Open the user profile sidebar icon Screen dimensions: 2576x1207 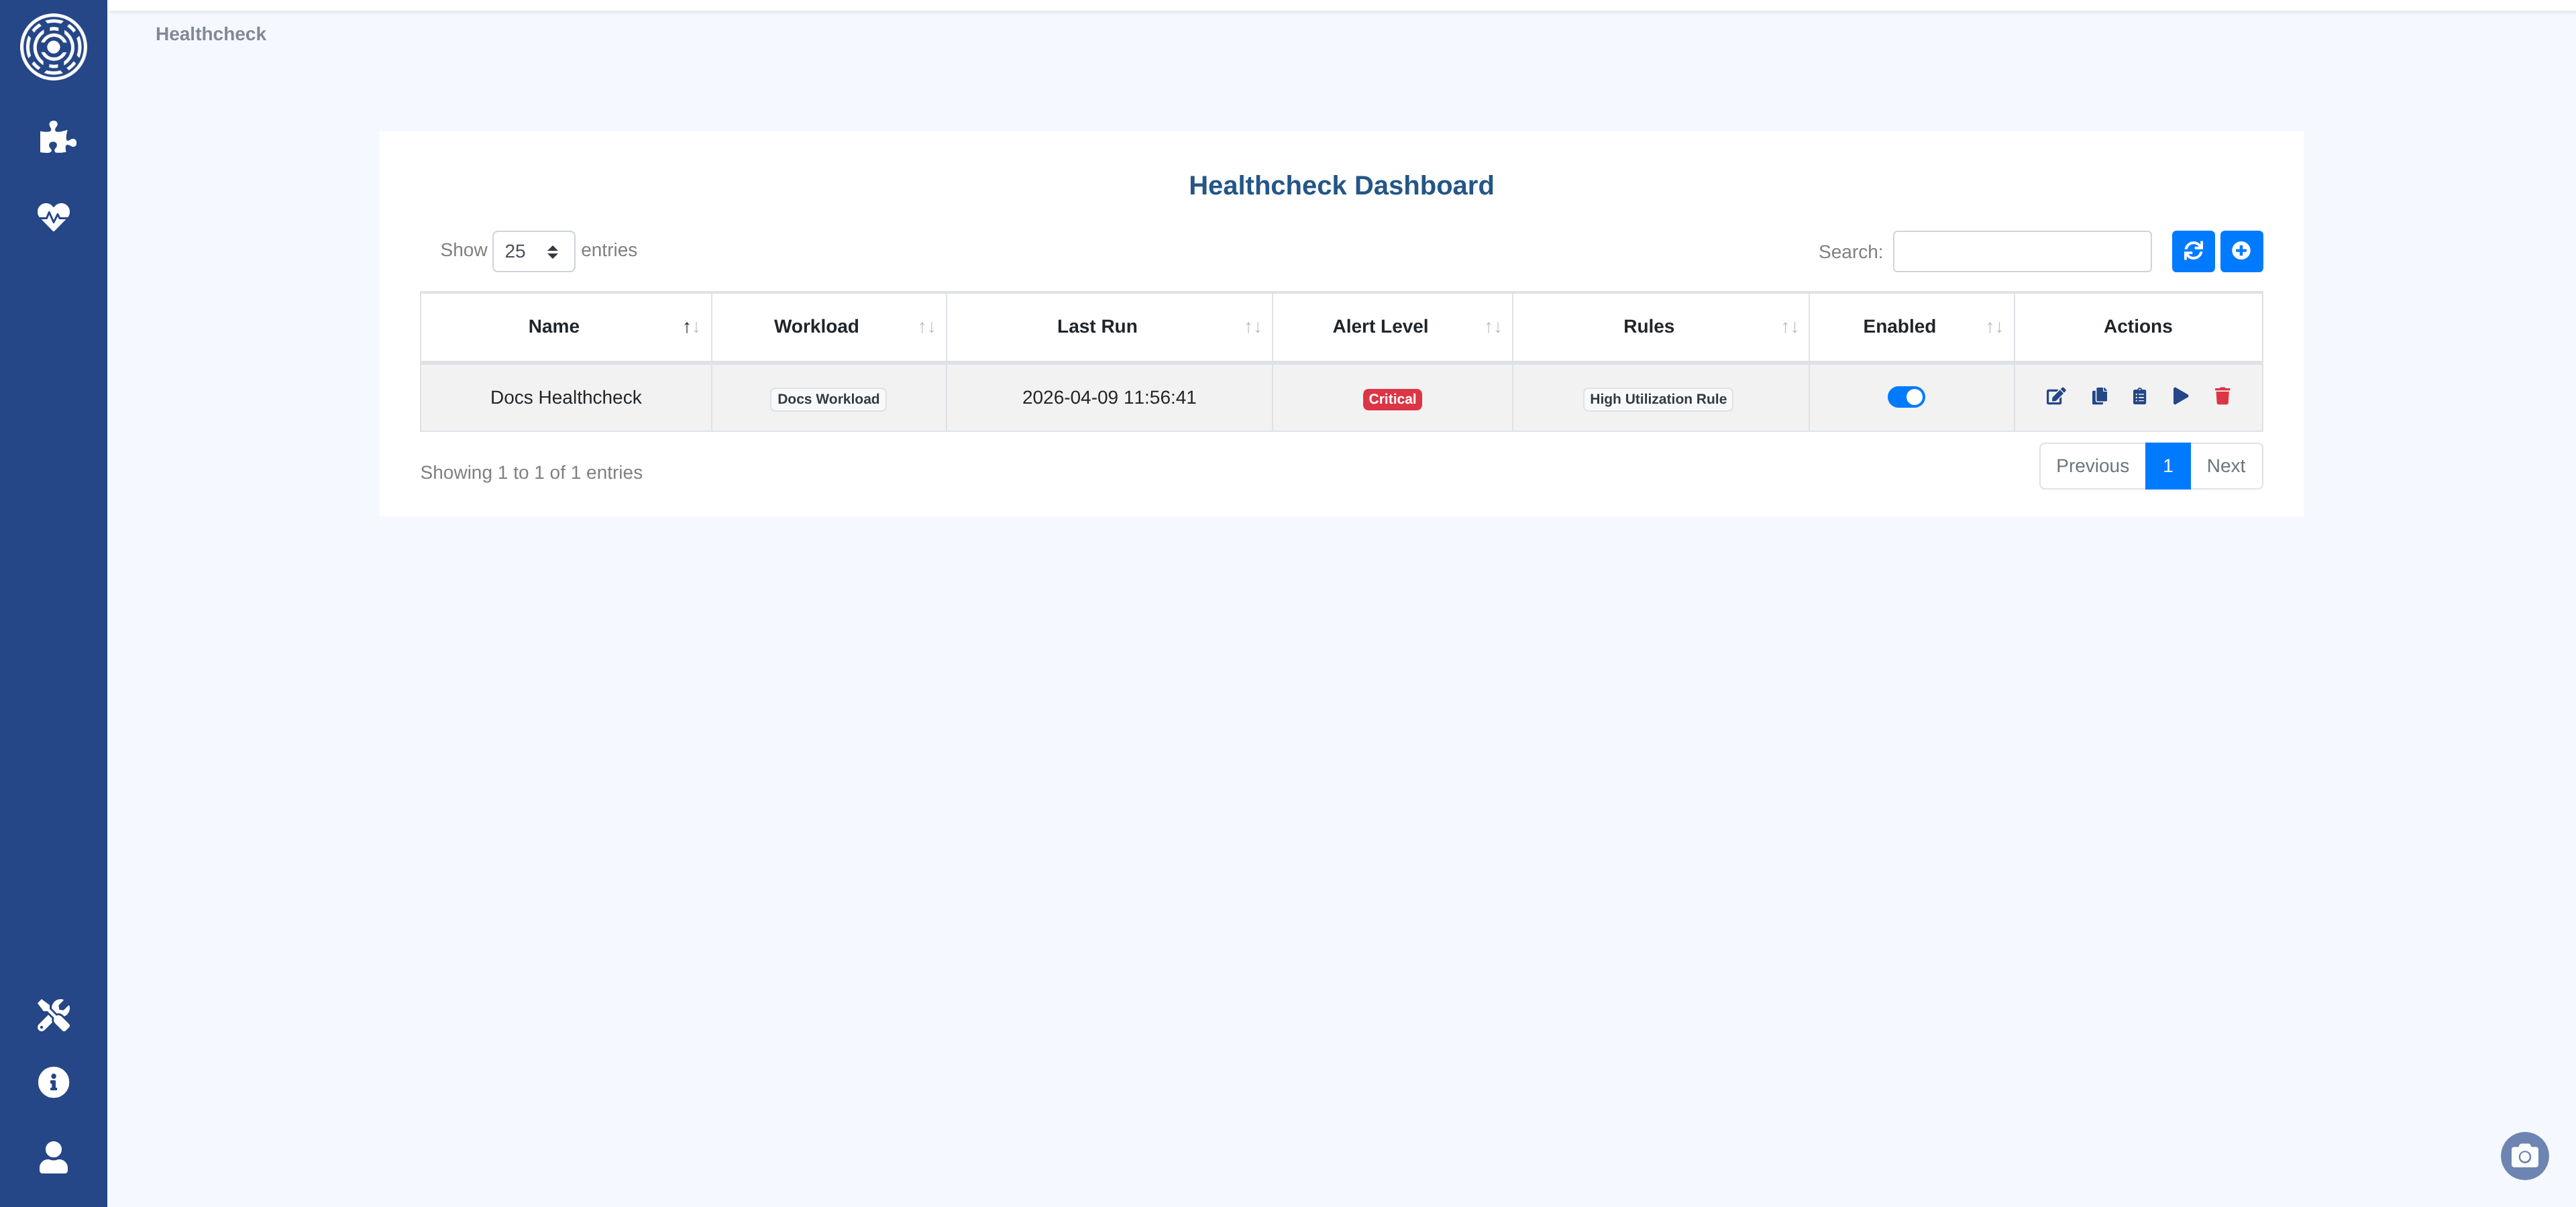(53, 1157)
